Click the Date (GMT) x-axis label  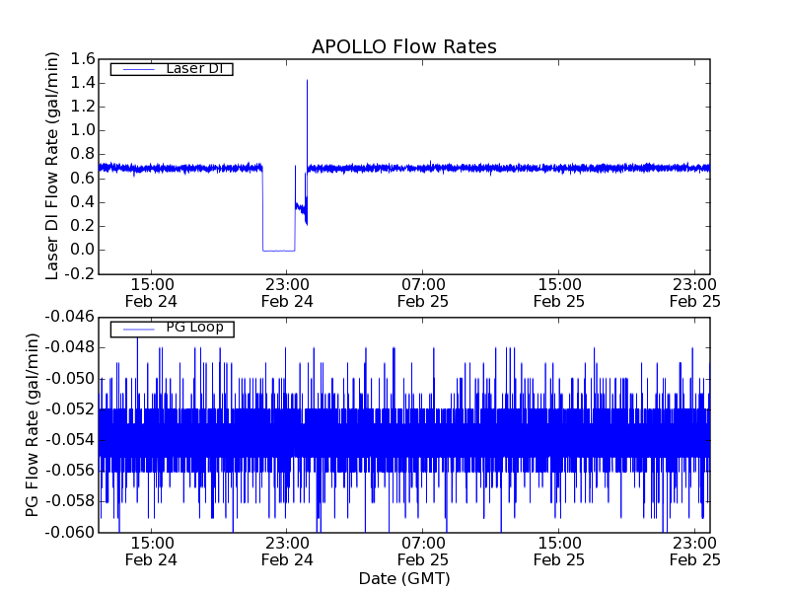tap(403, 578)
